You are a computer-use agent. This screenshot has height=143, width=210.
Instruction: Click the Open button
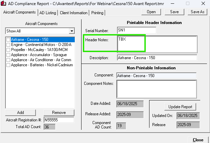(x=149, y=12)
